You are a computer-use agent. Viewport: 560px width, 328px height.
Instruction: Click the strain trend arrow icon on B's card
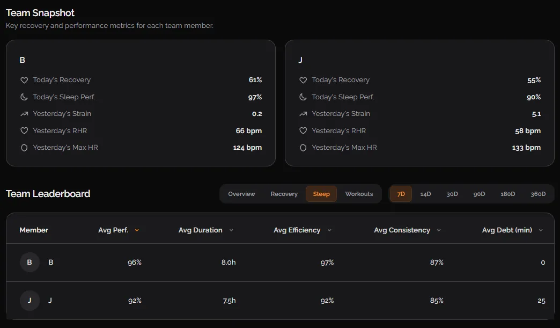point(24,113)
